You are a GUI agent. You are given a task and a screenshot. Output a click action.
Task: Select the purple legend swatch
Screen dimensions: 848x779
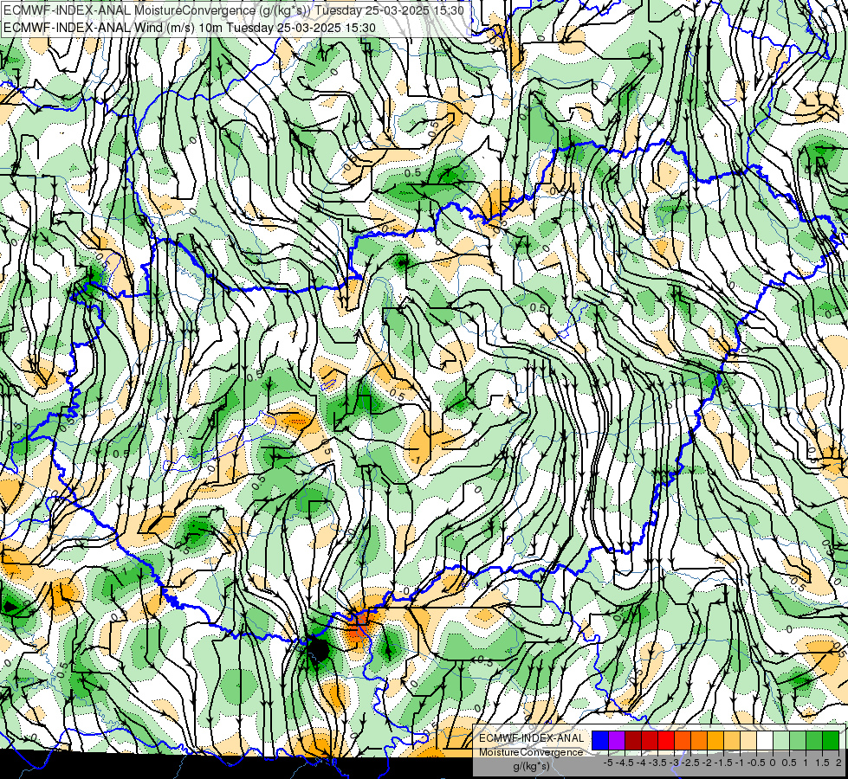tap(617, 740)
